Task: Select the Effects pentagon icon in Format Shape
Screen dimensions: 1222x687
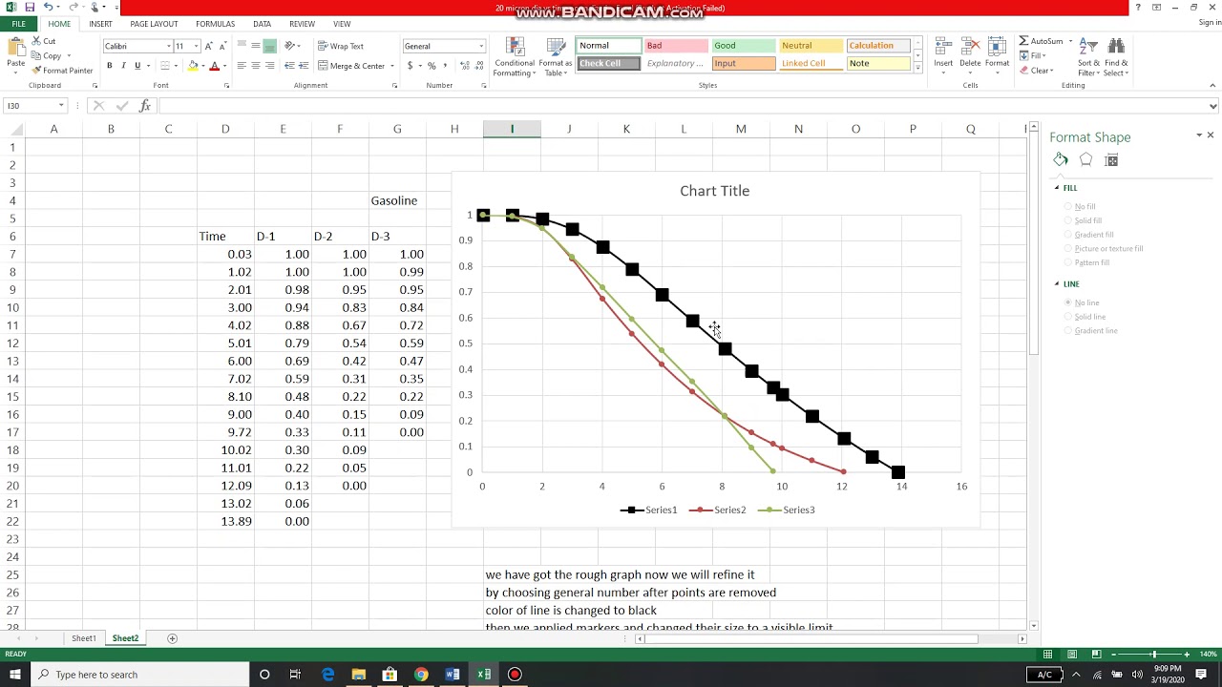Action: [x=1085, y=160]
